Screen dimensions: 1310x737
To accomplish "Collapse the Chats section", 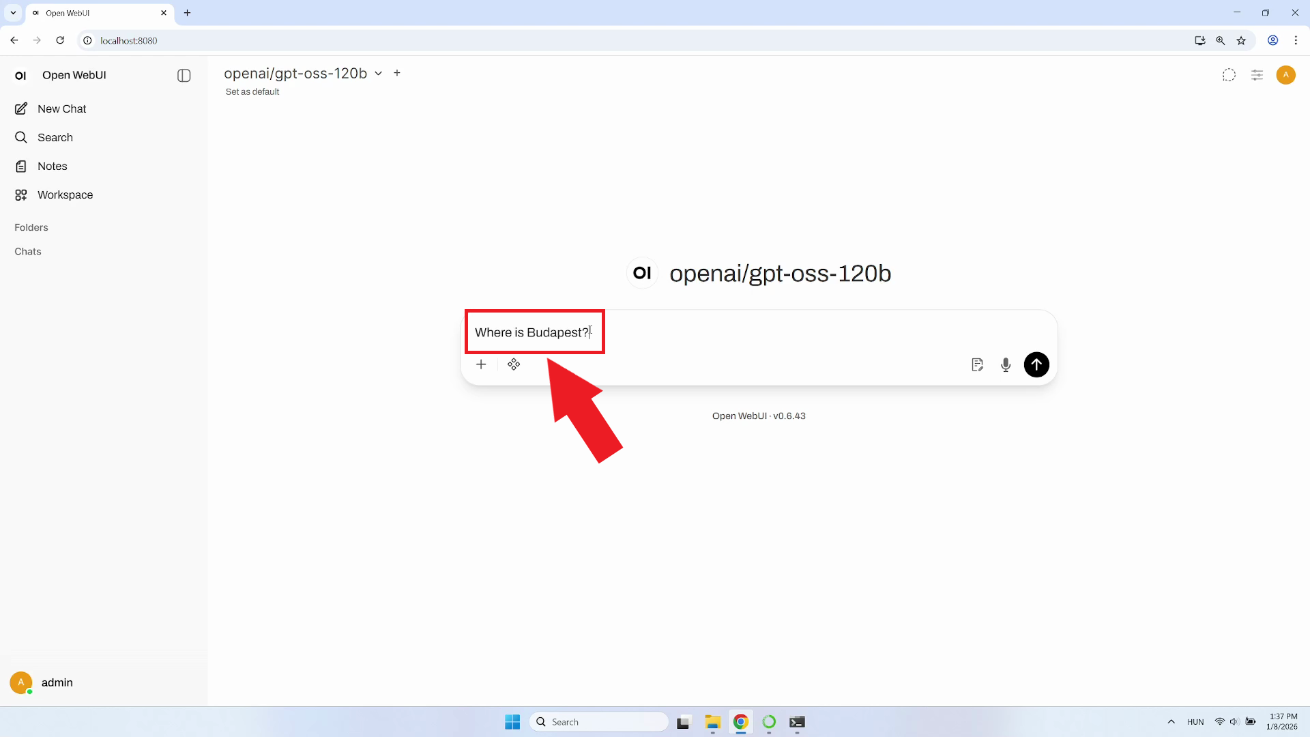I will (x=28, y=252).
